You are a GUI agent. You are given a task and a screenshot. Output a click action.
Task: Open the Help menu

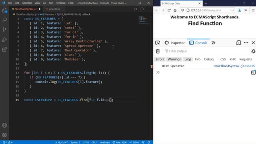[71, 3]
